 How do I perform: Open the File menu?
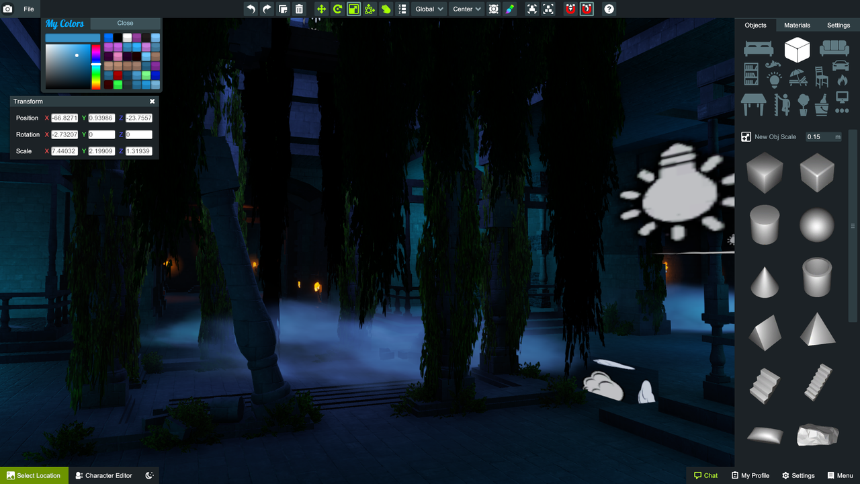29,9
